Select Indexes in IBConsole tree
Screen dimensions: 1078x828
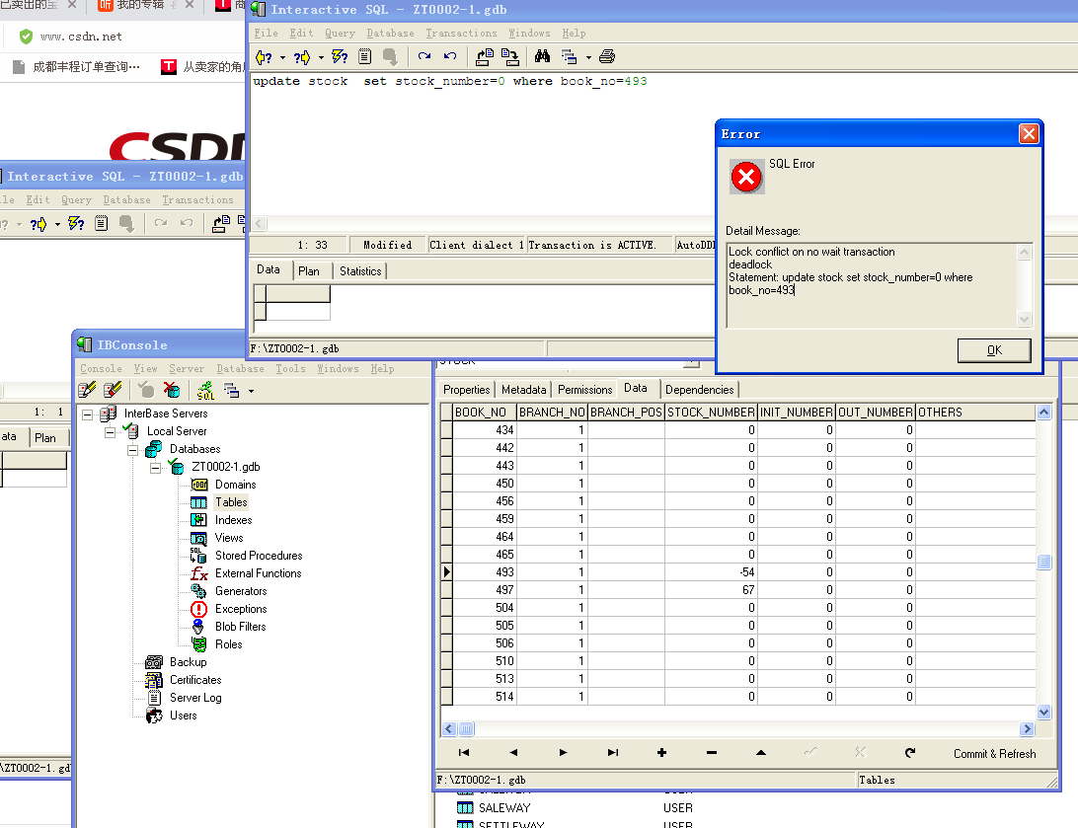(x=233, y=520)
